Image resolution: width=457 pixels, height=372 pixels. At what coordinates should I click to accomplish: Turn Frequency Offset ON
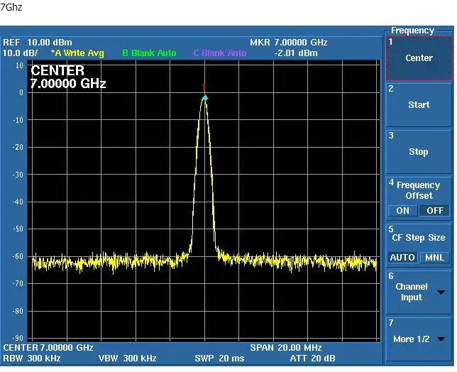(402, 211)
